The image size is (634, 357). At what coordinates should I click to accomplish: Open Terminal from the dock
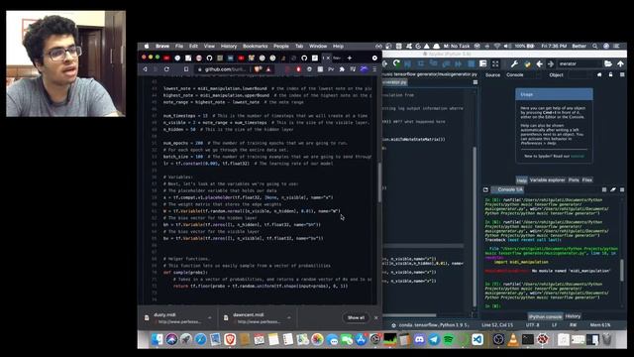click(x=527, y=339)
